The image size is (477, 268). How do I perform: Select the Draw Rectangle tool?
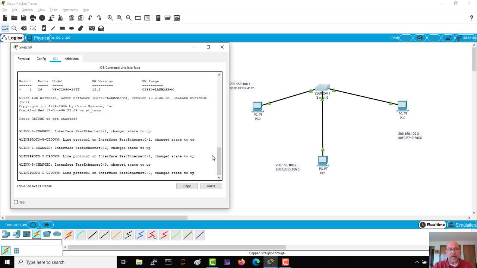pos(62,28)
